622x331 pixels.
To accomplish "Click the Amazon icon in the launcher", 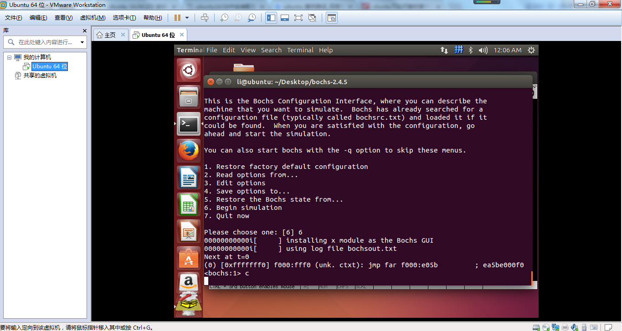I will click(x=188, y=283).
